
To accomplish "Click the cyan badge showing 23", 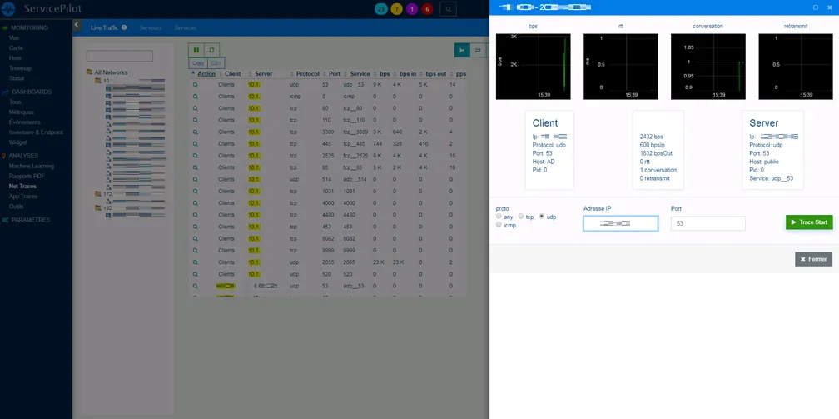I will (x=381, y=9).
